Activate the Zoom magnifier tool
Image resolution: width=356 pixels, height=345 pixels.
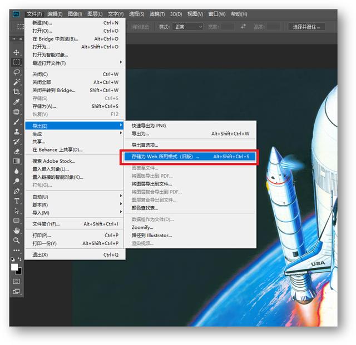click(x=17, y=241)
